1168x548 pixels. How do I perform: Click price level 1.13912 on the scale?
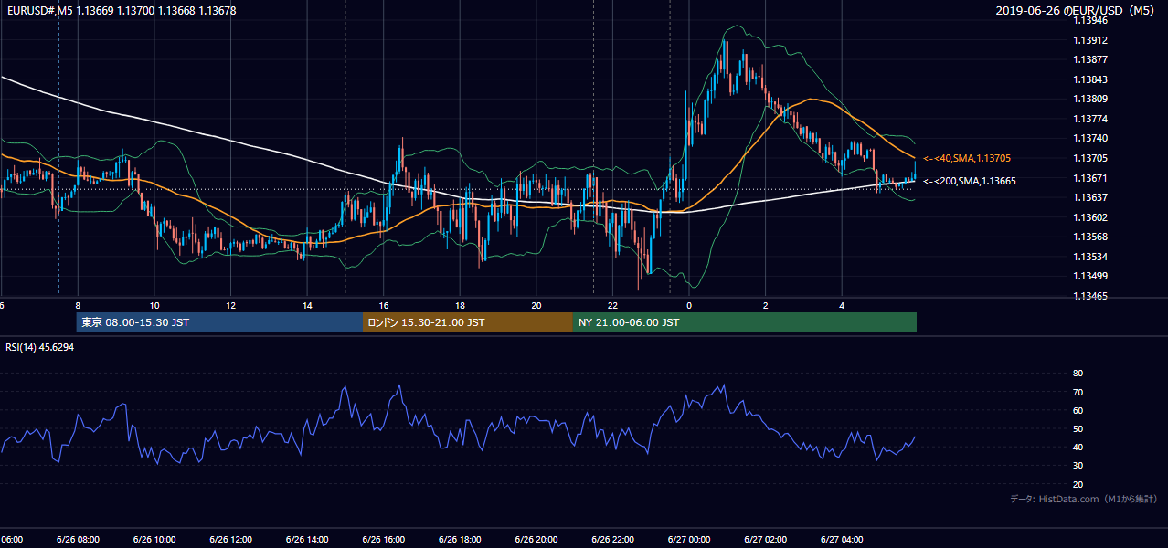[x=1089, y=40]
